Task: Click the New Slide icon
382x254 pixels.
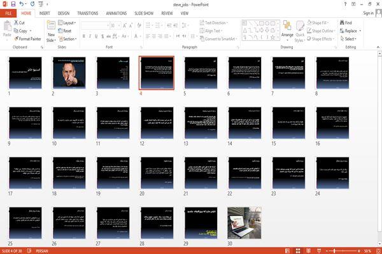Action: [x=51, y=25]
